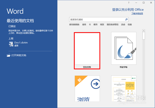The width and height of the screenshot is (155, 108).
Task: Search suggested term 信函
Action: (130, 24)
